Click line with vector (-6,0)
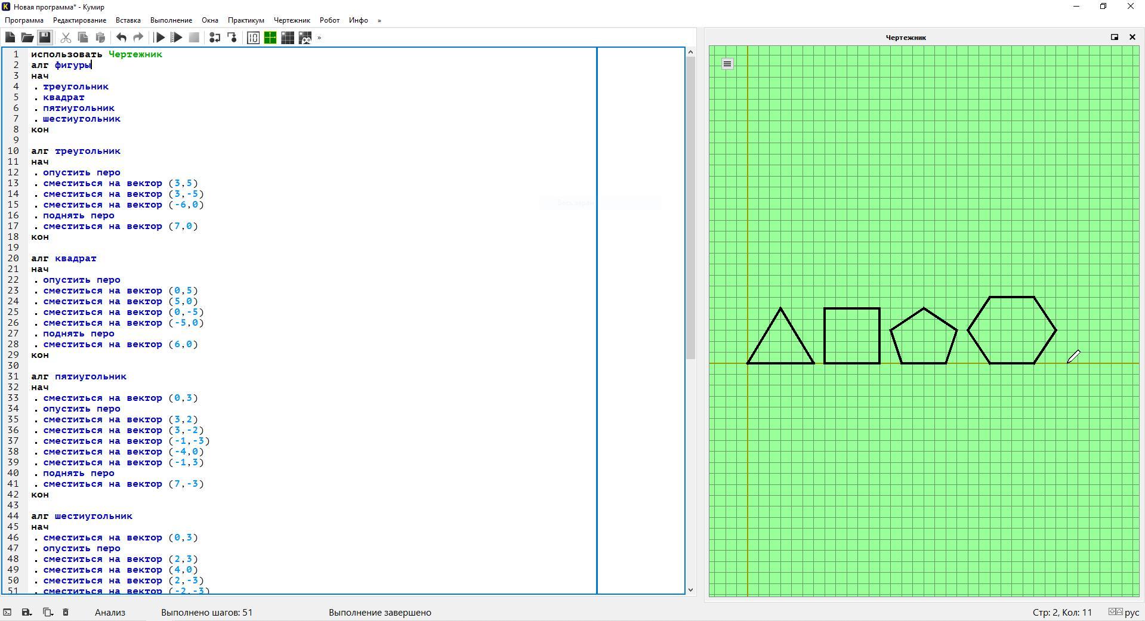Image resolution: width=1145 pixels, height=621 pixels. [124, 205]
